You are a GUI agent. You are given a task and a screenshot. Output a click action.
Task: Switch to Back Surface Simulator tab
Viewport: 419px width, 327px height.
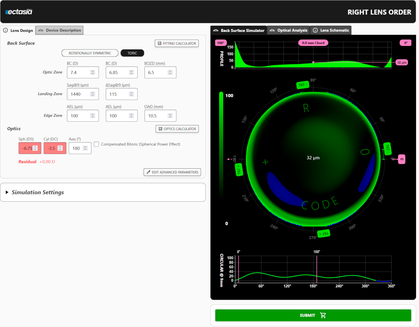(x=239, y=30)
